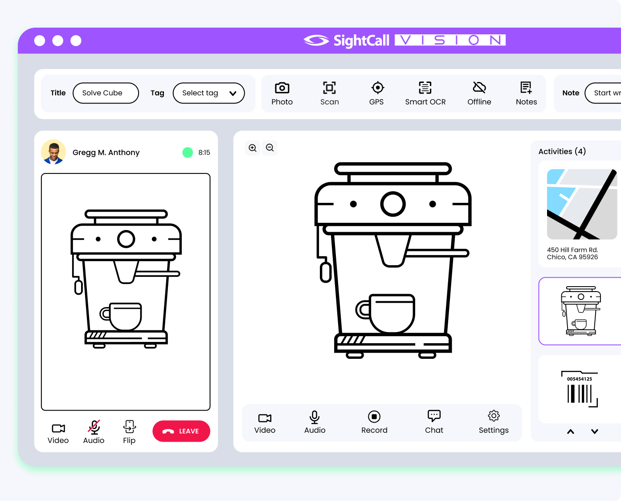This screenshot has width=621, height=501.
Task: Start Smart OCR text recognition
Action: pos(425,94)
